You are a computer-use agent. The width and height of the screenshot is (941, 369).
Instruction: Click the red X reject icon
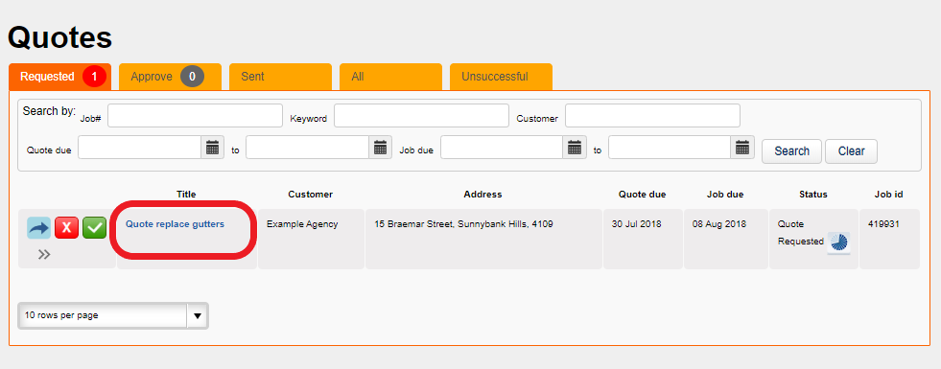click(x=66, y=228)
